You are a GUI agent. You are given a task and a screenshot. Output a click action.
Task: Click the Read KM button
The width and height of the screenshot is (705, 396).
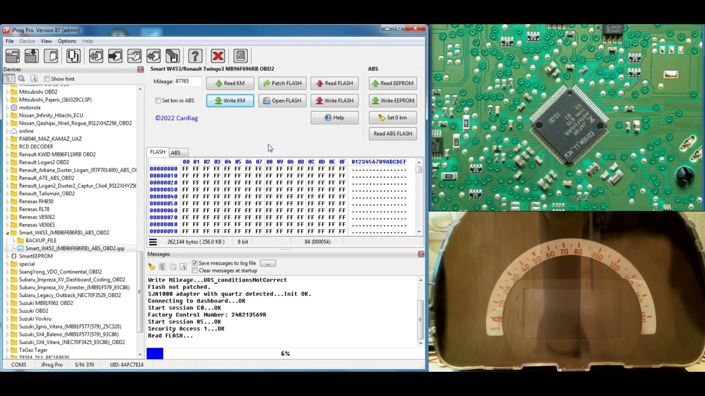(230, 83)
